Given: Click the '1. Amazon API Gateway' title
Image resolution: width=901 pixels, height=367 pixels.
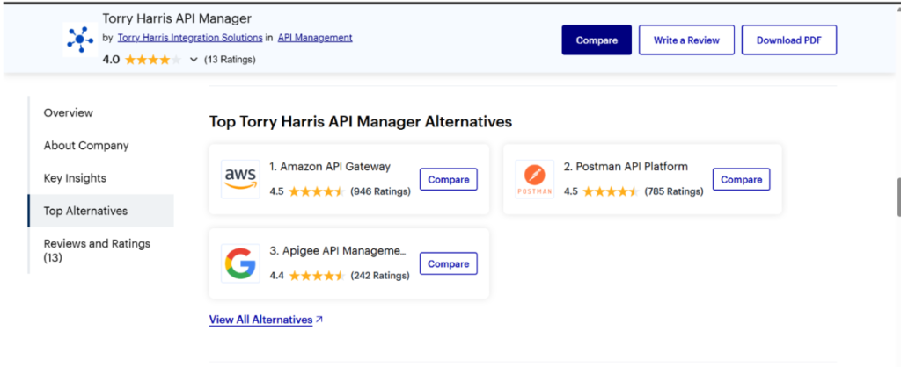Looking at the screenshot, I should pos(330,167).
